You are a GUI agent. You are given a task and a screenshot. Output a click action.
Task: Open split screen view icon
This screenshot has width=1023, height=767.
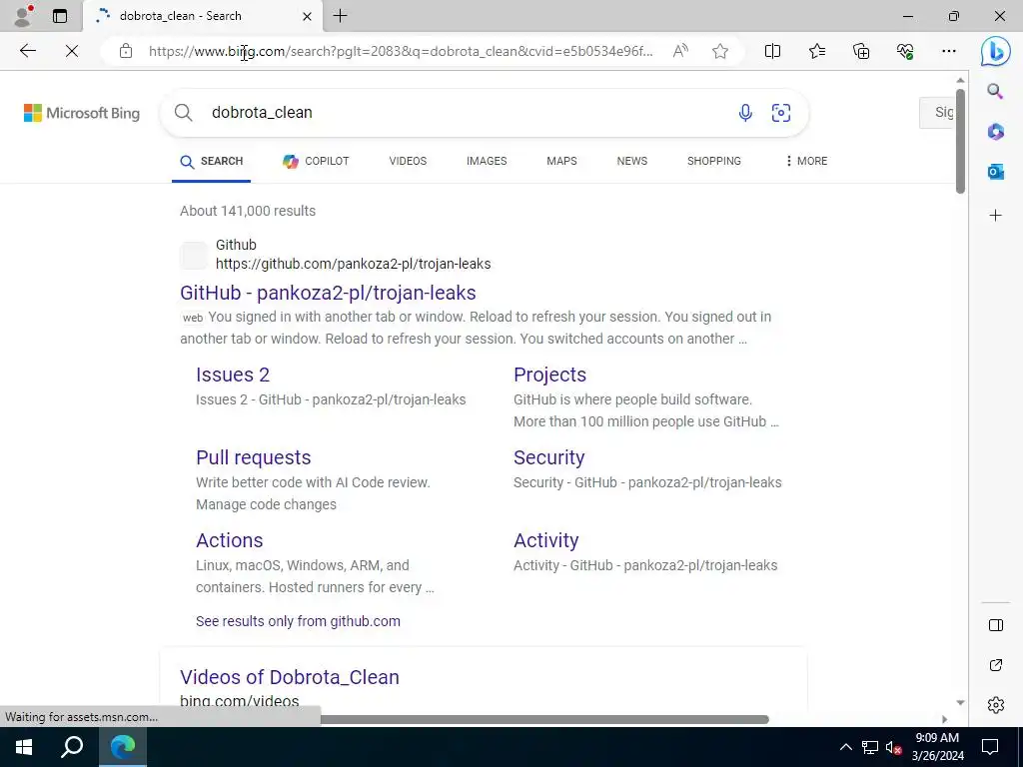pyautogui.click(x=772, y=51)
